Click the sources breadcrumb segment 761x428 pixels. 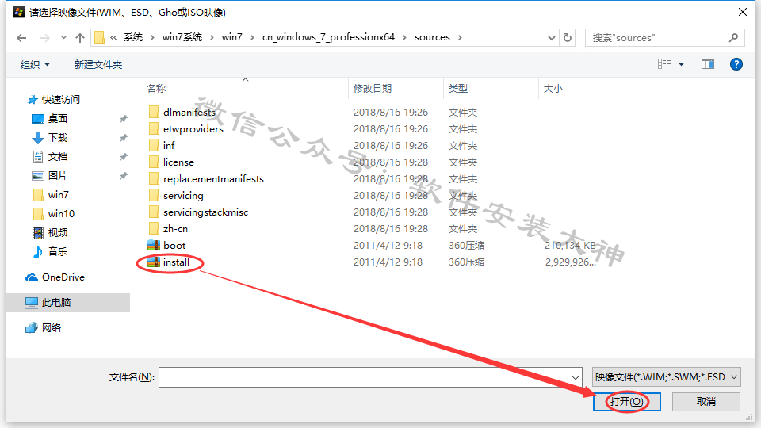433,37
